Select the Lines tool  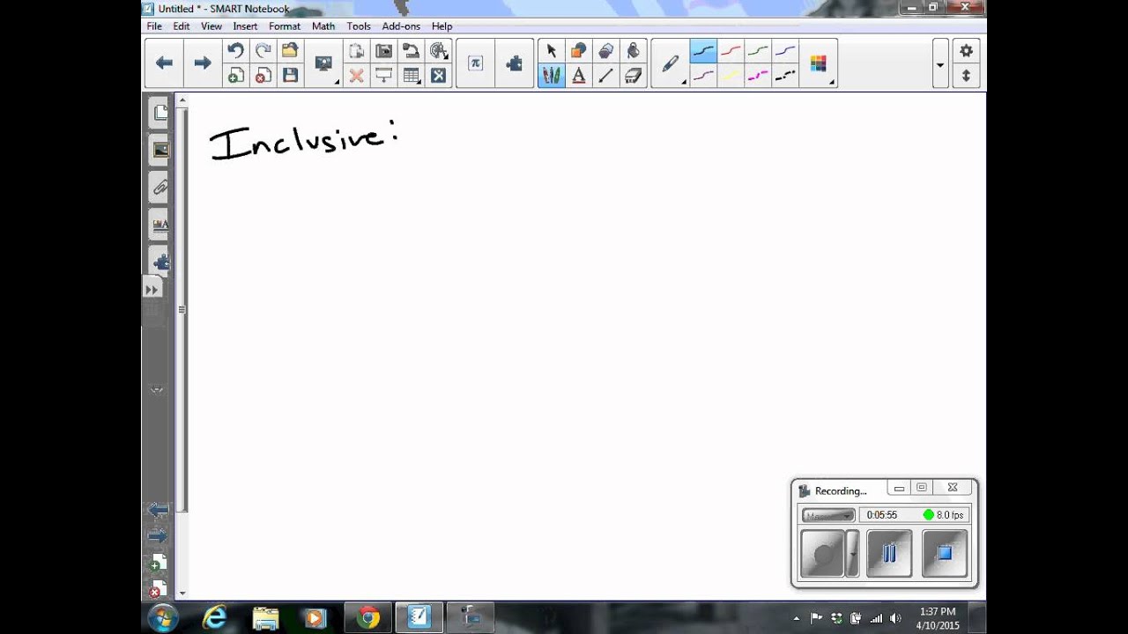click(x=606, y=77)
